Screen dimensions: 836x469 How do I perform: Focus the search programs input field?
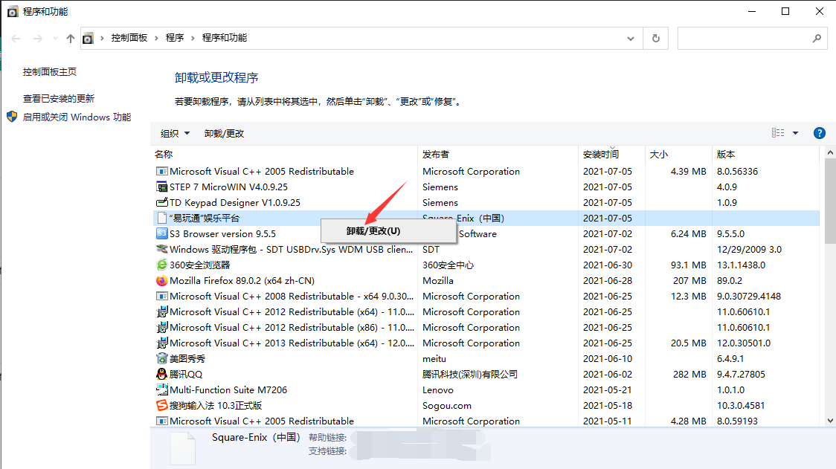(x=745, y=39)
